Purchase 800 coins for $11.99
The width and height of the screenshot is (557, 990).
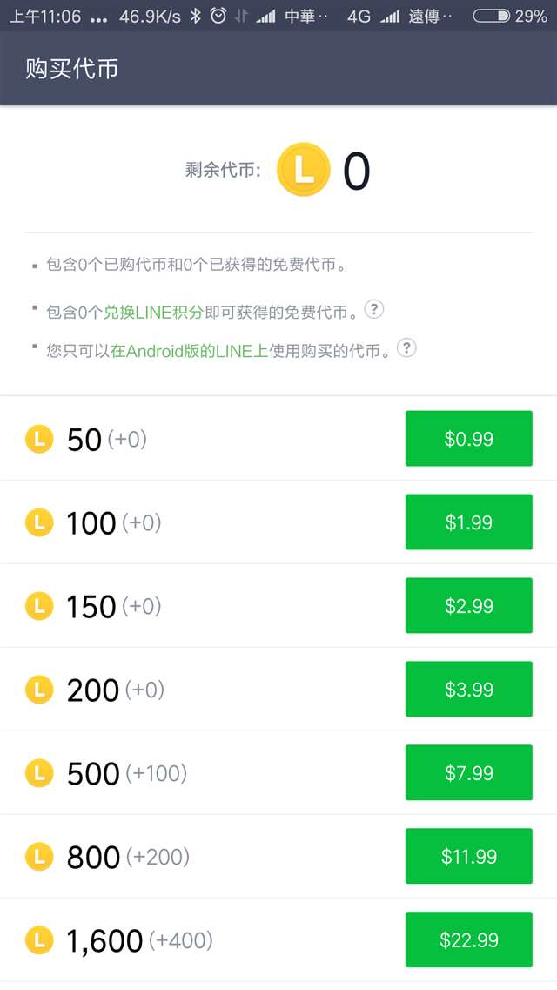(x=468, y=856)
